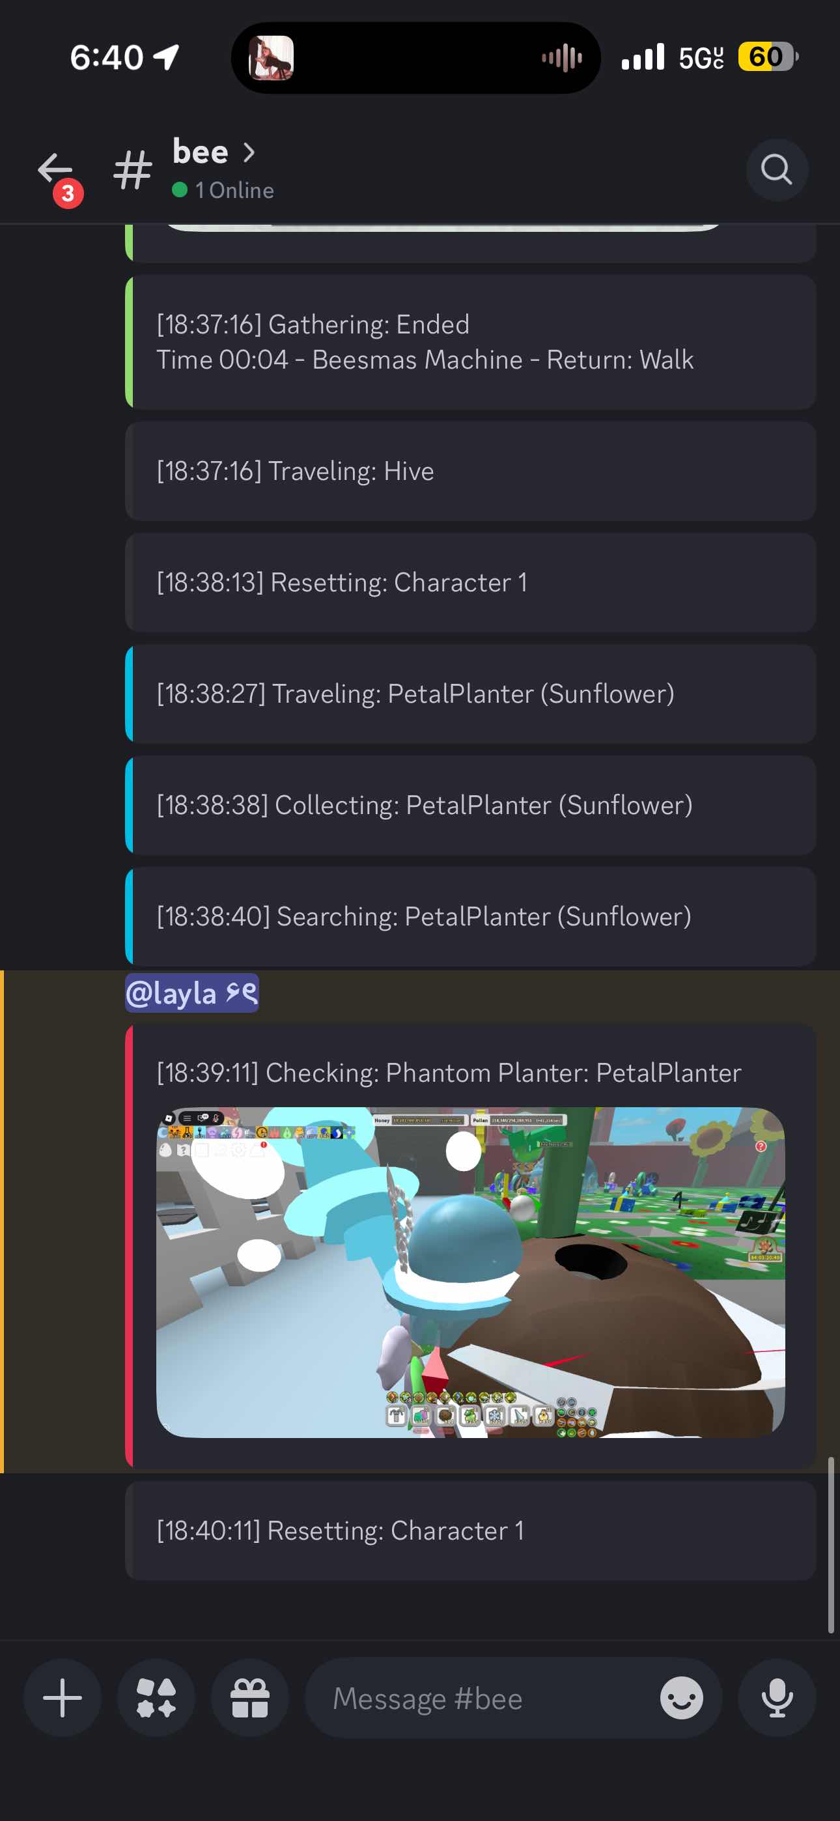This screenshot has width=840, height=1821.
Task: Open the bee channel title details
Action: point(201,152)
